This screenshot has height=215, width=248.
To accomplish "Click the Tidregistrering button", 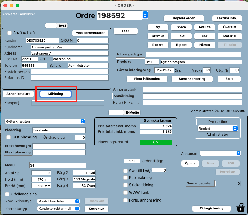I will [x=212, y=208].
